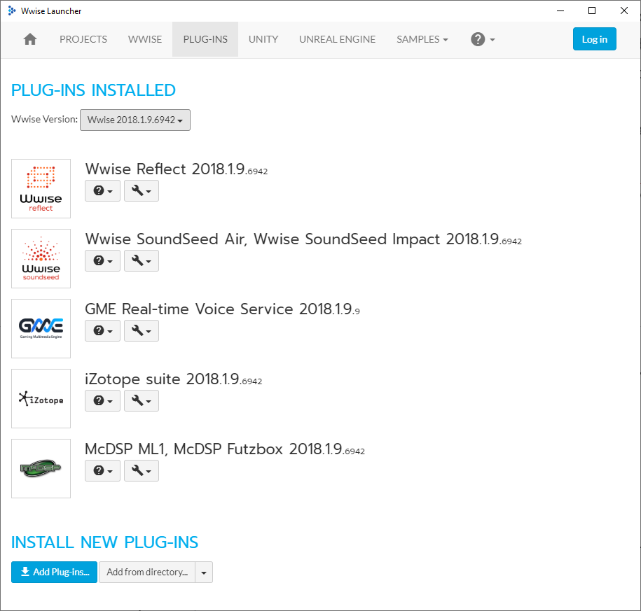
Task: Open wrench options for McDSP ML1
Action: pyautogui.click(x=142, y=470)
